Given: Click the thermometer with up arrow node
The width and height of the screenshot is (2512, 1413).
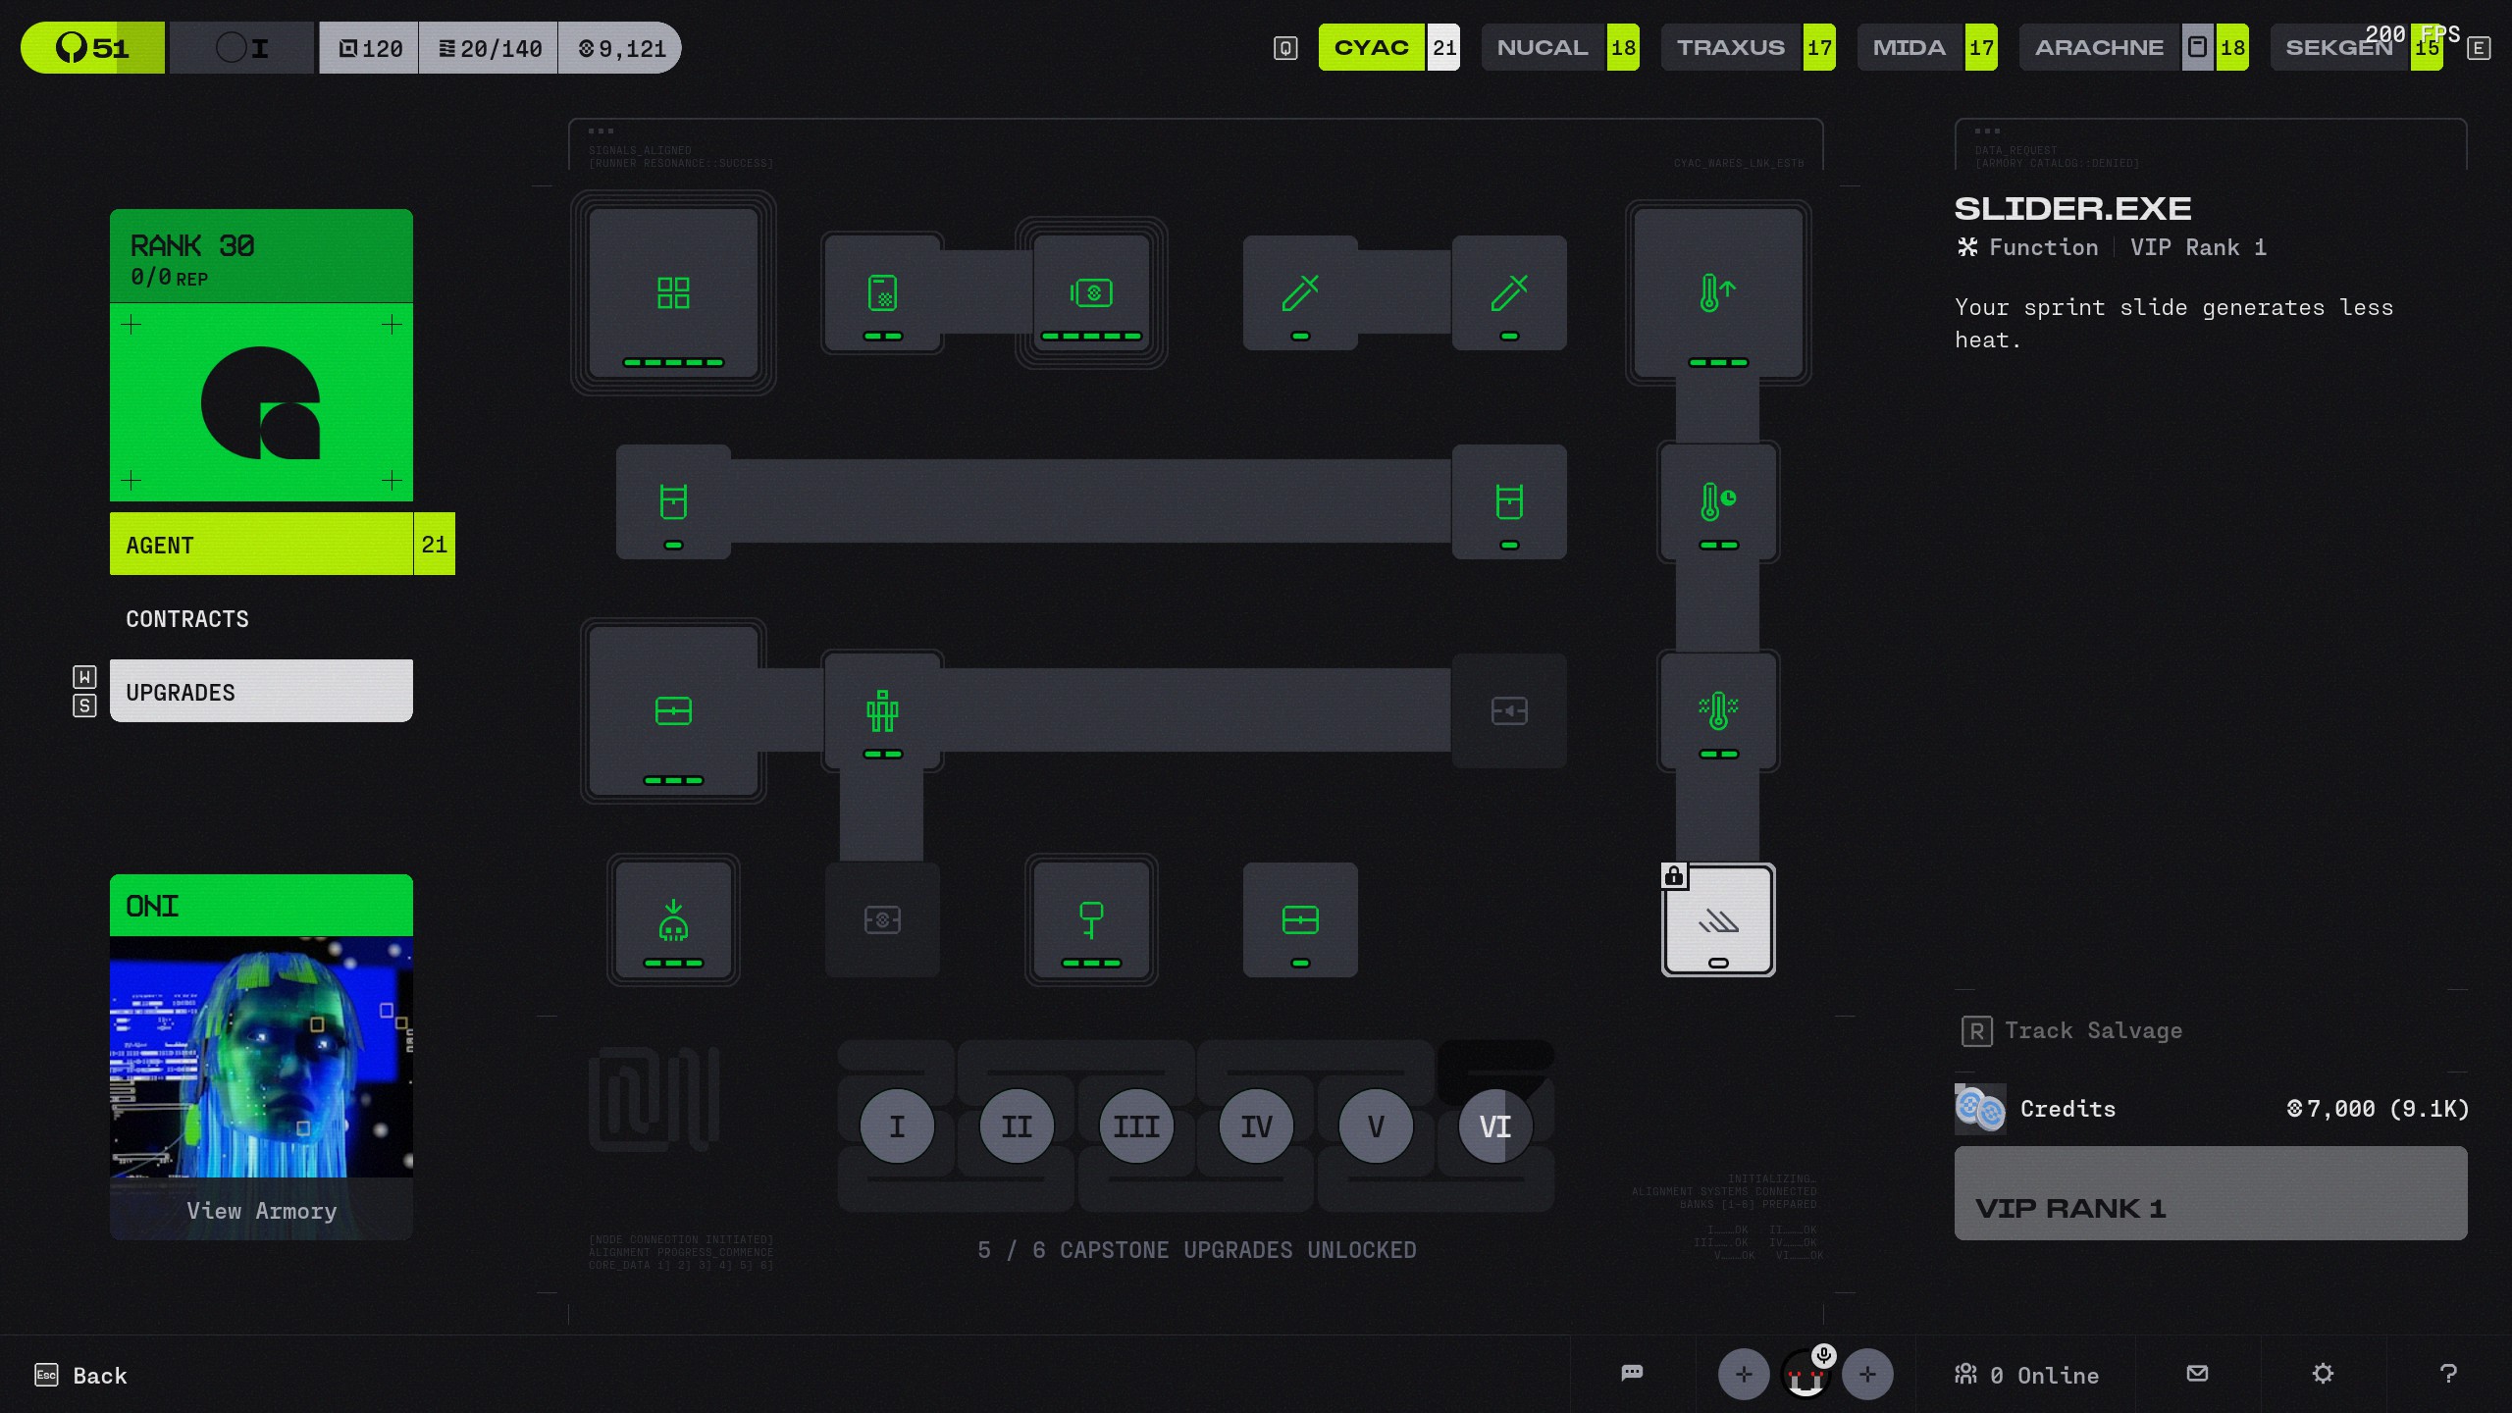Looking at the screenshot, I should pyautogui.click(x=1717, y=292).
